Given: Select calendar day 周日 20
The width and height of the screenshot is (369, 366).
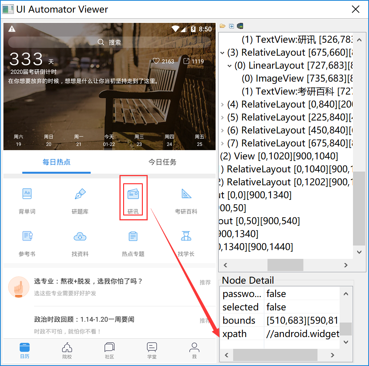Looking at the screenshot, I should pyautogui.click(x=49, y=140).
